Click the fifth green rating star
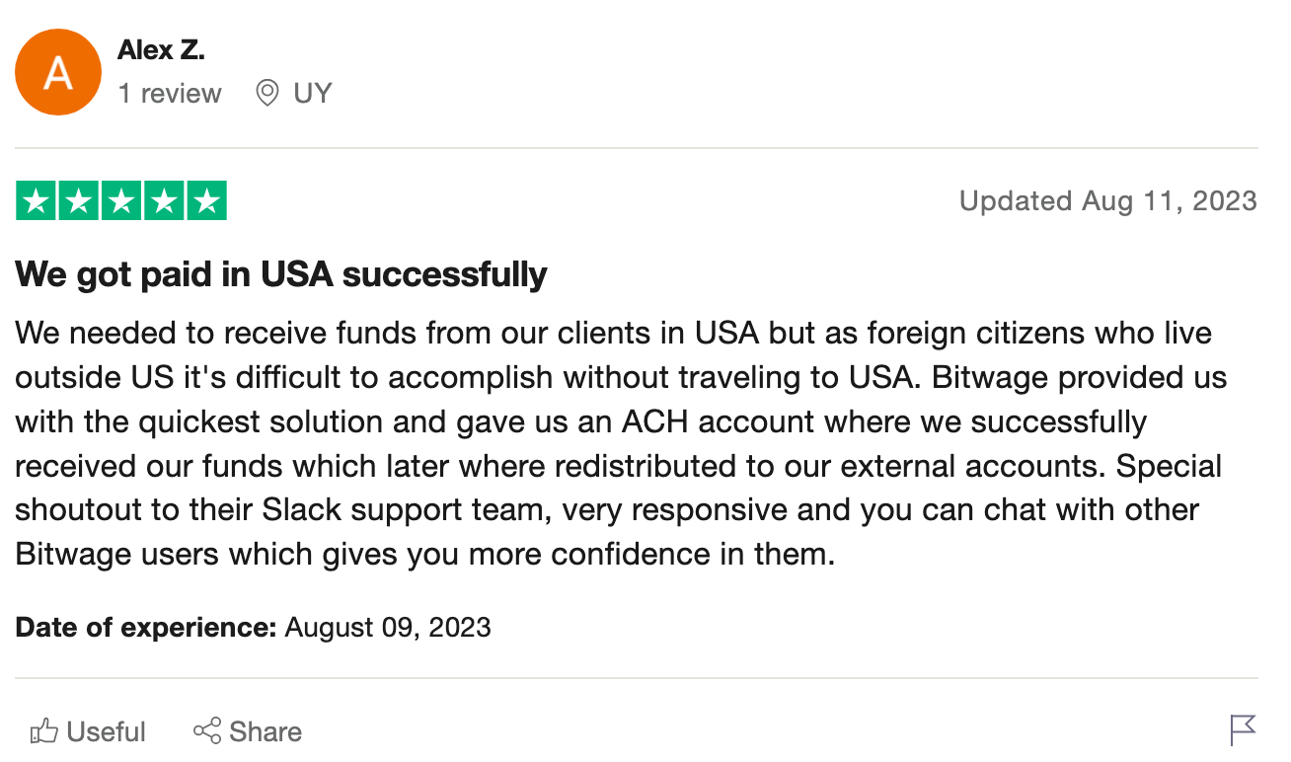The height and width of the screenshot is (762, 1291). pos(206,201)
